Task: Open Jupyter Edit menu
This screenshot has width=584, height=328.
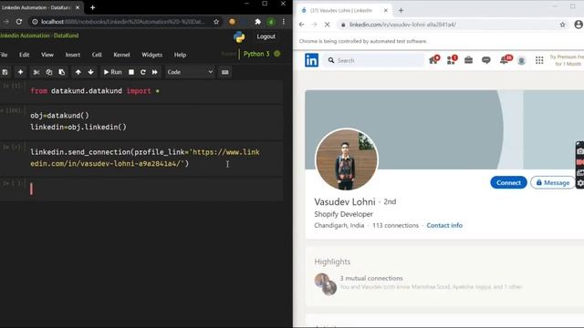Action: [x=25, y=55]
